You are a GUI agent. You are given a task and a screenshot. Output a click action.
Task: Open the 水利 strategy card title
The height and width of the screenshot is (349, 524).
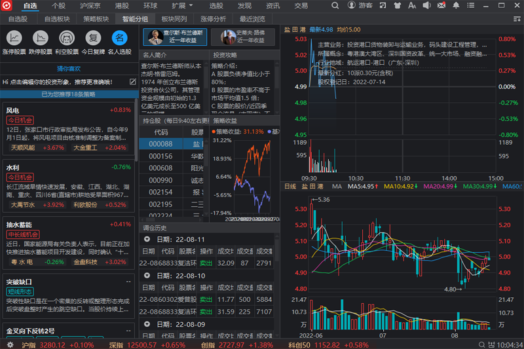pyautogui.click(x=12, y=168)
